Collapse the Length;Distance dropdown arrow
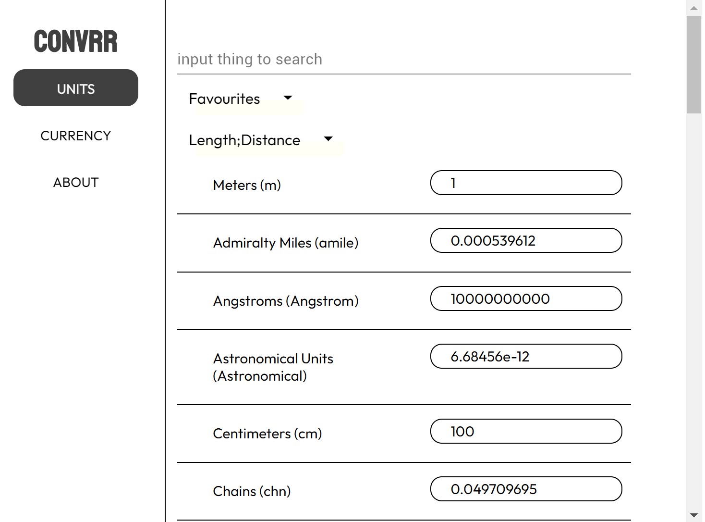705x522 pixels. pyautogui.click(x=328, y=139)
